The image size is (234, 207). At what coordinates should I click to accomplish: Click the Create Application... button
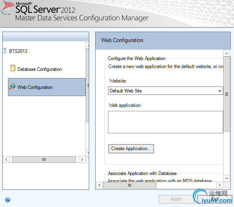coord(131,149)
